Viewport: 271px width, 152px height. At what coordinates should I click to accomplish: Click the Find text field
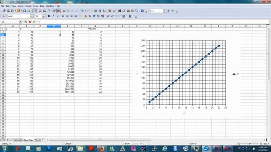tap(156, 11)
